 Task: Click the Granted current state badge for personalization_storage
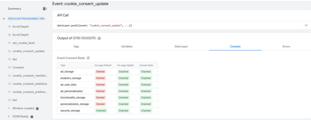[146, 104]
